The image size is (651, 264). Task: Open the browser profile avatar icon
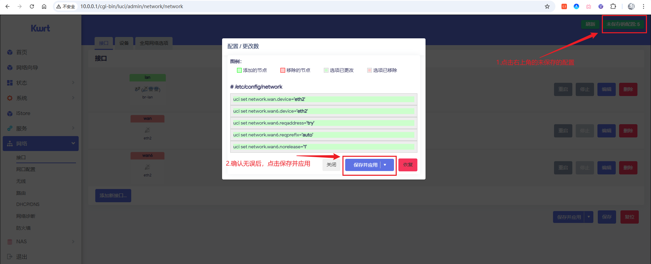coord(631,6)
